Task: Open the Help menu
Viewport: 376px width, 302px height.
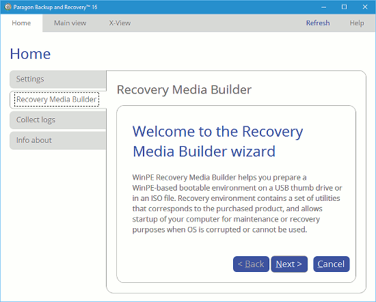Action: pos(357,23)
